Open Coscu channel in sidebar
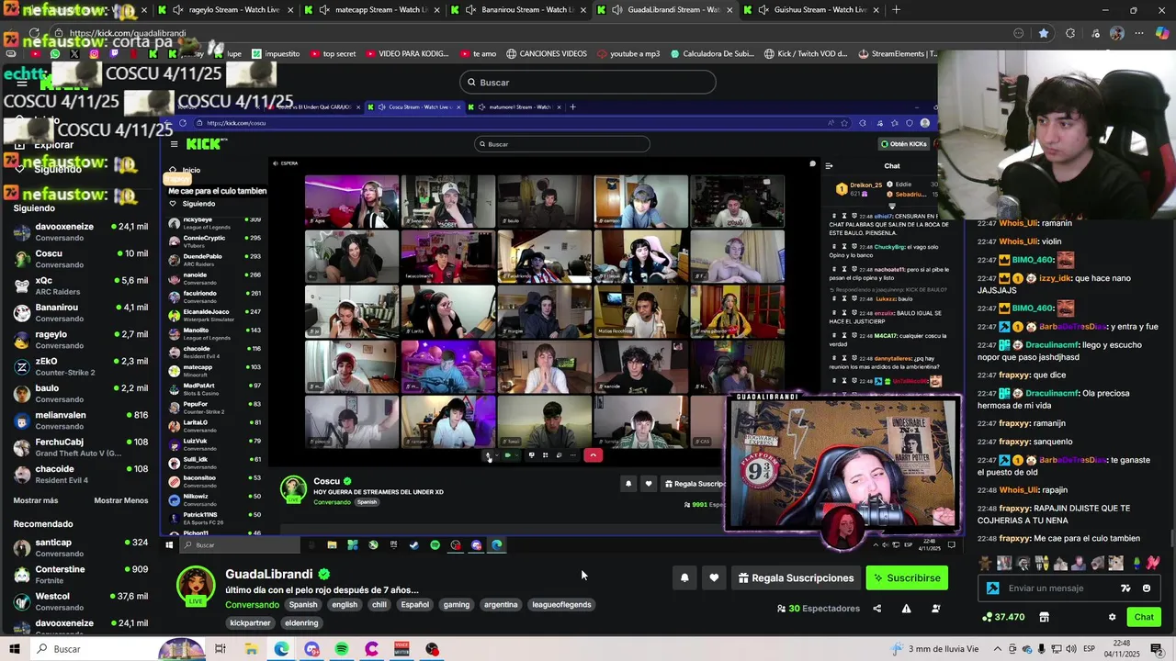 [x=81, y=258]
